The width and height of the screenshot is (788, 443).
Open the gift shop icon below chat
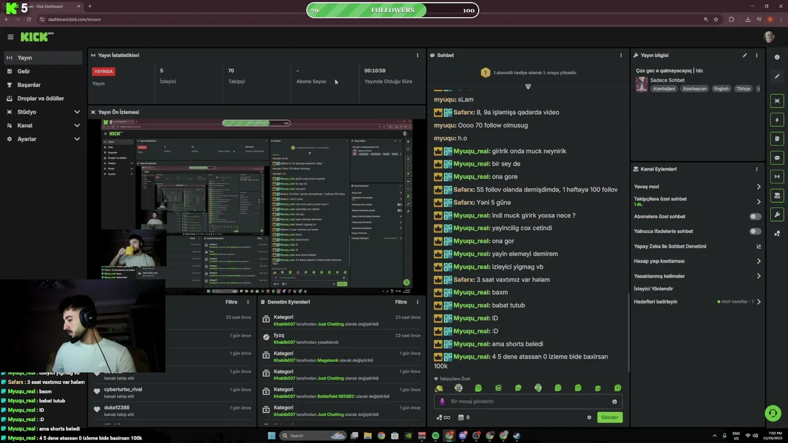tap(460, 418)
